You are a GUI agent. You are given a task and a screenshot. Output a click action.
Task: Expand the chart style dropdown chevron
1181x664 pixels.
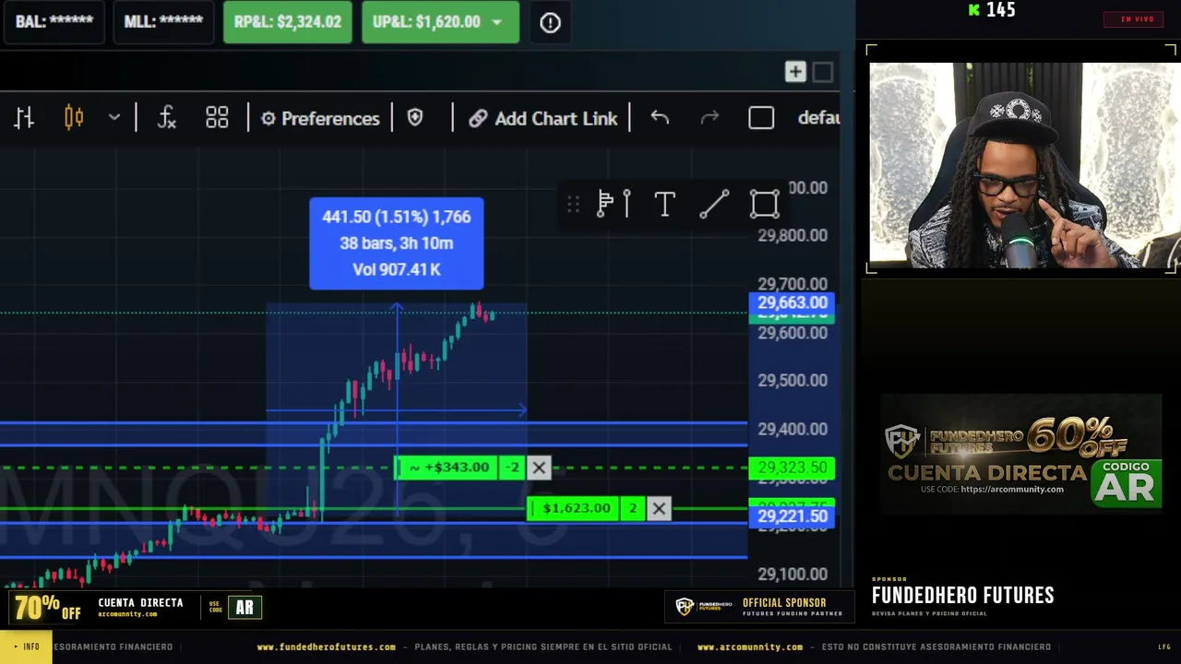click(x=114, y=118)
